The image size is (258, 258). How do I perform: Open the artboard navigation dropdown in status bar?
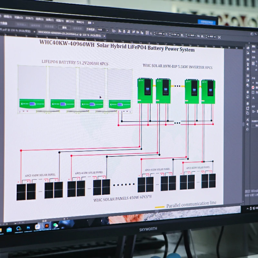click(15, 223)
